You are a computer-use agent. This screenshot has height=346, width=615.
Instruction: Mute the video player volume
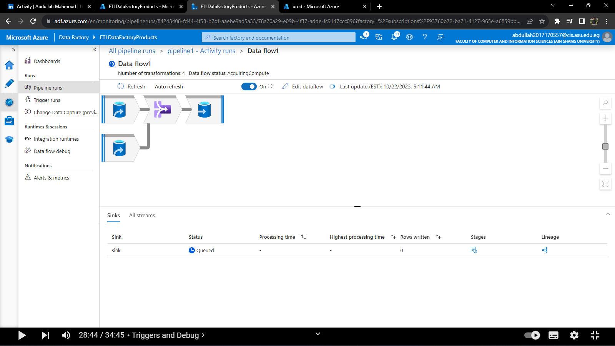click(65, 335)
